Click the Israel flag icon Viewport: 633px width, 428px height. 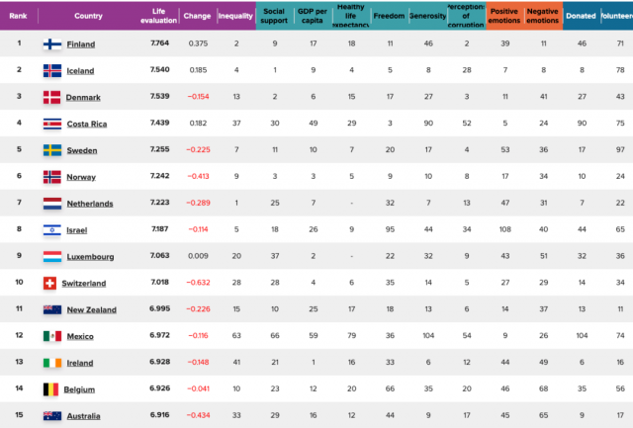pyautogui.click(x=52, y=230)
